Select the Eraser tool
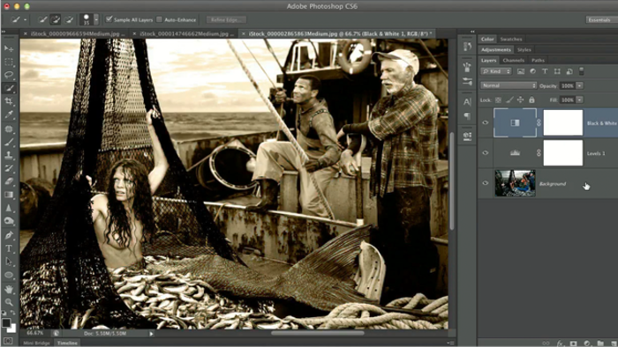Screen dimensions: 618x347 tap(9, 181)
